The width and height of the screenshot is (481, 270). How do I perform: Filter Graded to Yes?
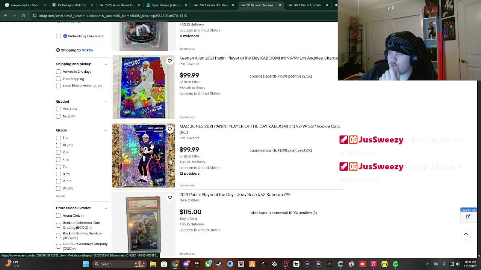58,109
